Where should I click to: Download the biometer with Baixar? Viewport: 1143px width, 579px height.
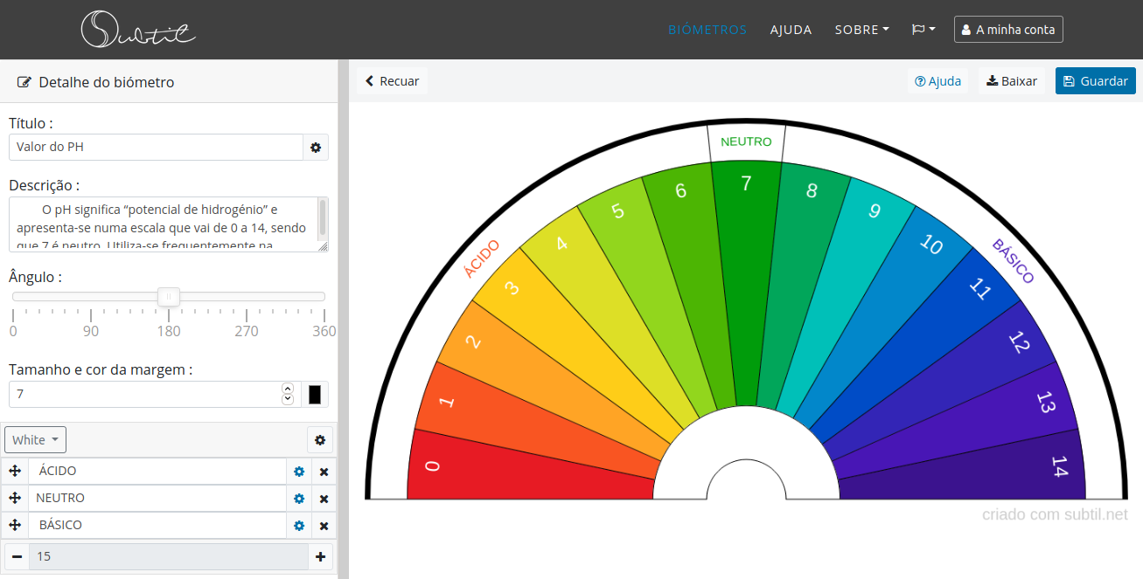pos(1012,81)
